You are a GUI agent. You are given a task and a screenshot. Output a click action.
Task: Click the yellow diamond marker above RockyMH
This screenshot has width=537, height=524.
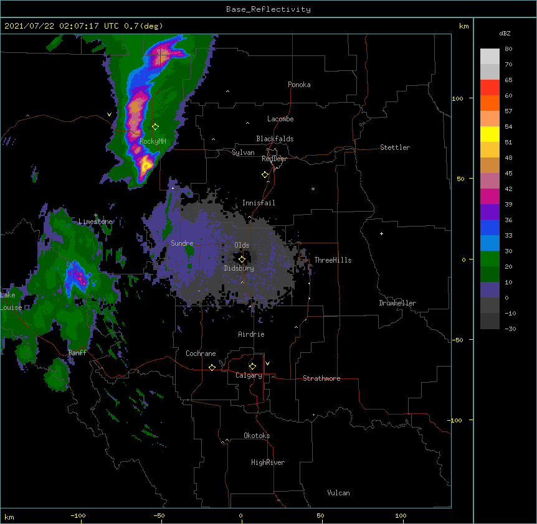[155, 127]
